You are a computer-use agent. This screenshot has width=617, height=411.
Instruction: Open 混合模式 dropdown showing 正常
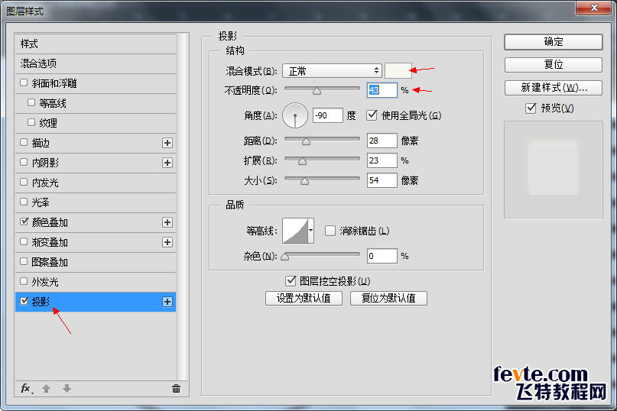pyautogui.click(x=332, y=71)
